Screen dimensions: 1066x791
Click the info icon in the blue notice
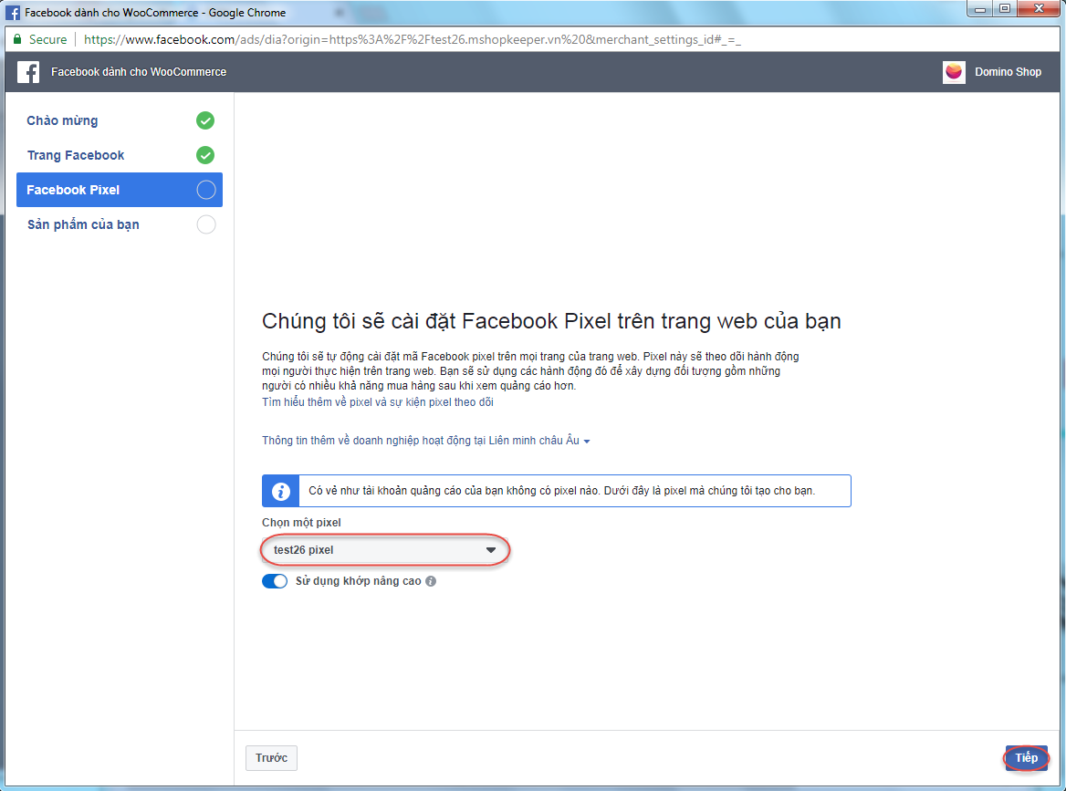click(x=281, y=491)
